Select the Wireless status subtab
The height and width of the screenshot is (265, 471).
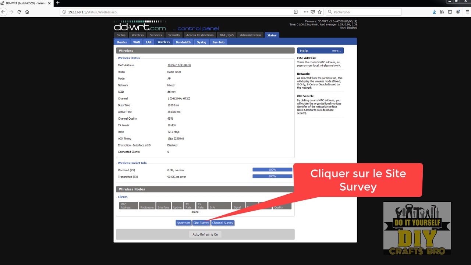[x=164, y=42]
